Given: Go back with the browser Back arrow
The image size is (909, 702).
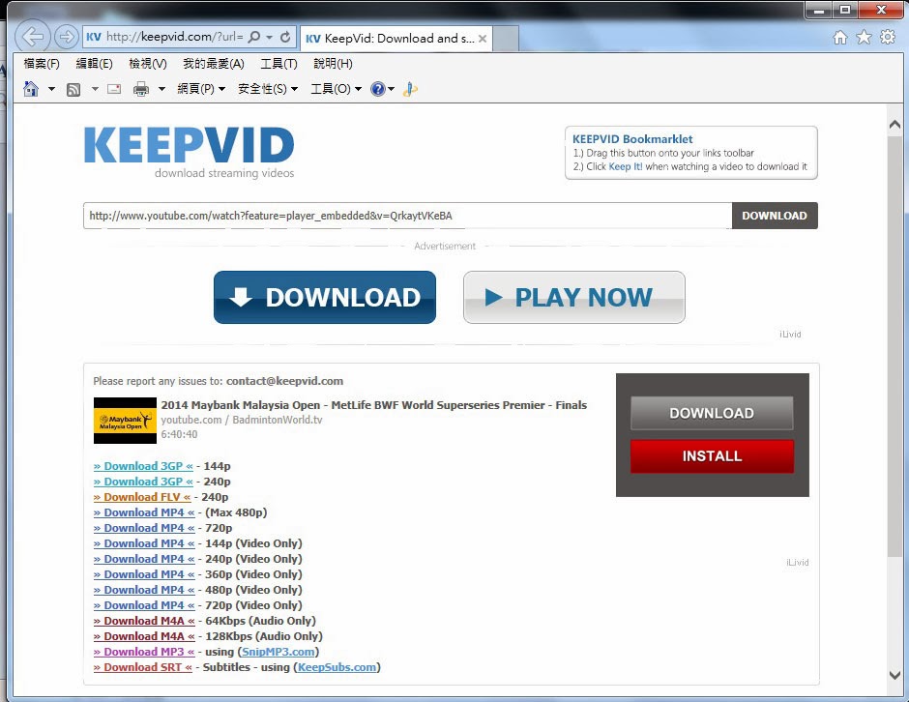Looking at the screenshot, I should (x=32, y=37).
